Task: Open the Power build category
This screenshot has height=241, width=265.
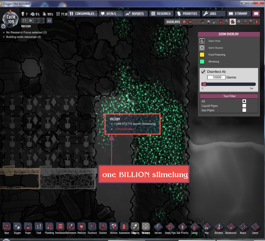Action: (28, 227)
